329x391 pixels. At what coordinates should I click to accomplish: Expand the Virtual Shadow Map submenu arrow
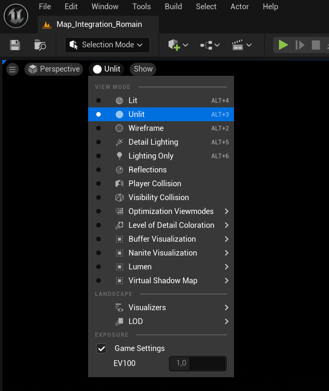[x=227, y=281]
